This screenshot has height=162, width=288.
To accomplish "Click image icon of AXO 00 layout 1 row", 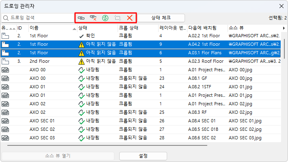I will tap(5, 70).
